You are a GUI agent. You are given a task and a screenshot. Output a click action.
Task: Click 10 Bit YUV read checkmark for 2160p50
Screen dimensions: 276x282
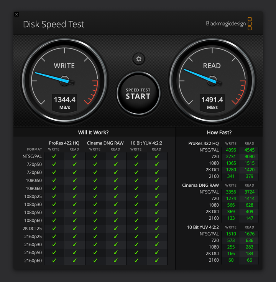coord(157,252)
